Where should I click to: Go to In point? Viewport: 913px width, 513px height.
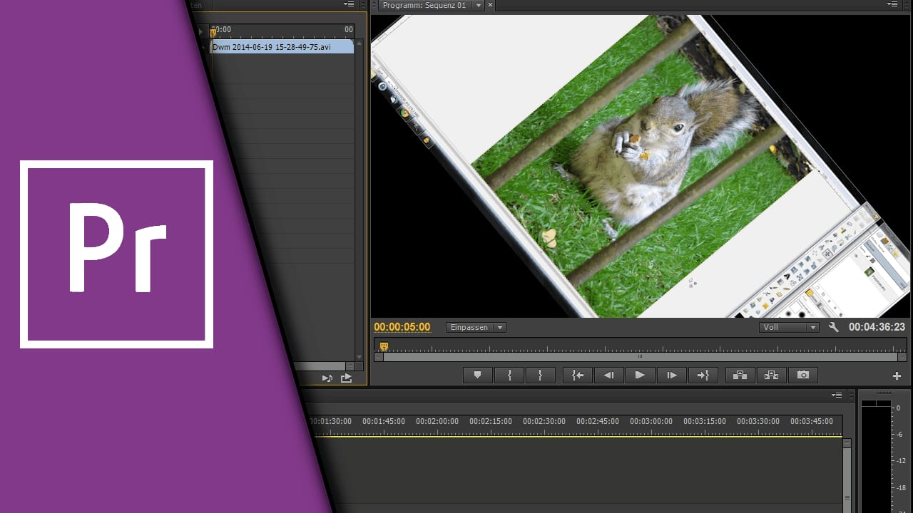(578, 375)
